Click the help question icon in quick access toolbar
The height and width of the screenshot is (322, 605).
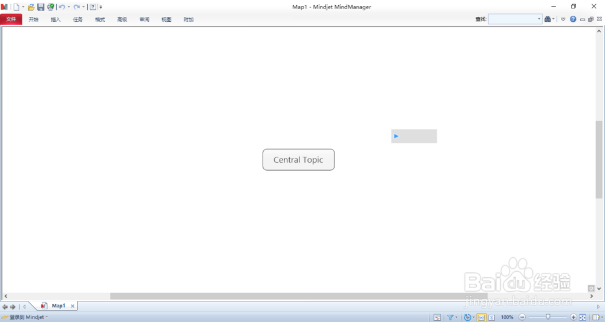click(x=93, y=7)
